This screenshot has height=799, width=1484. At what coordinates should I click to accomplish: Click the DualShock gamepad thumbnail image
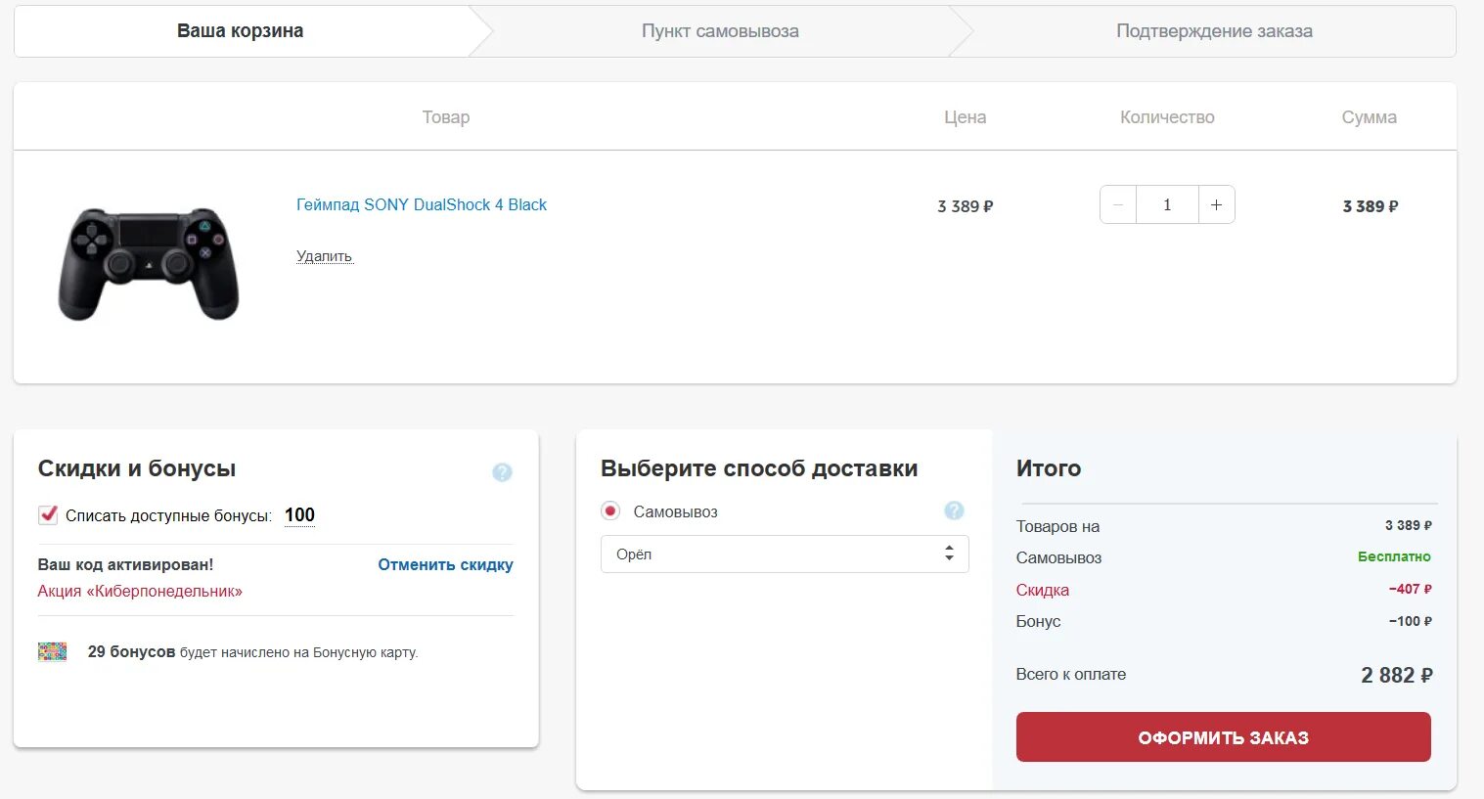tap(148, 264)
